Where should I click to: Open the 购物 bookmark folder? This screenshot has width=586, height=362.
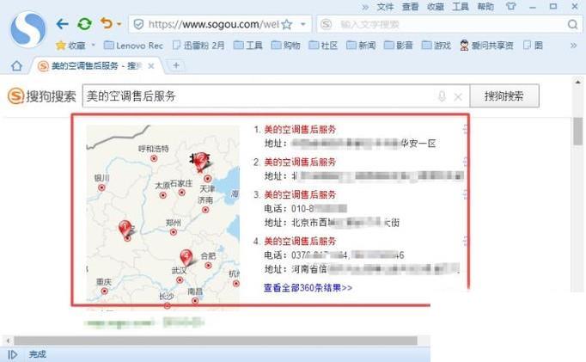[285, 46]
